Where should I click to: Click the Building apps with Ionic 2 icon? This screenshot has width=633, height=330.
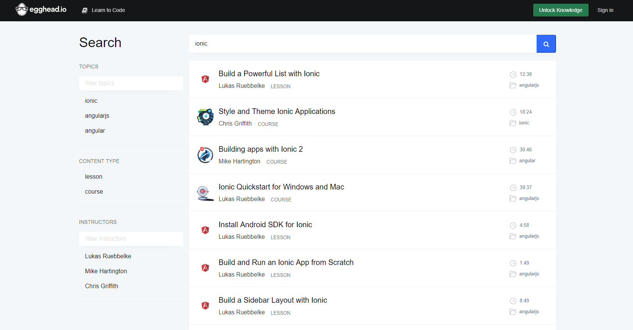pos(205,155)
